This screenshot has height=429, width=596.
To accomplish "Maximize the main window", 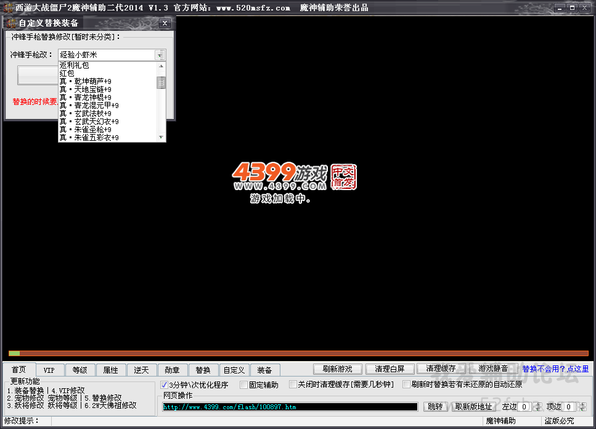I will pyautogui.click(x=572, y=7).
